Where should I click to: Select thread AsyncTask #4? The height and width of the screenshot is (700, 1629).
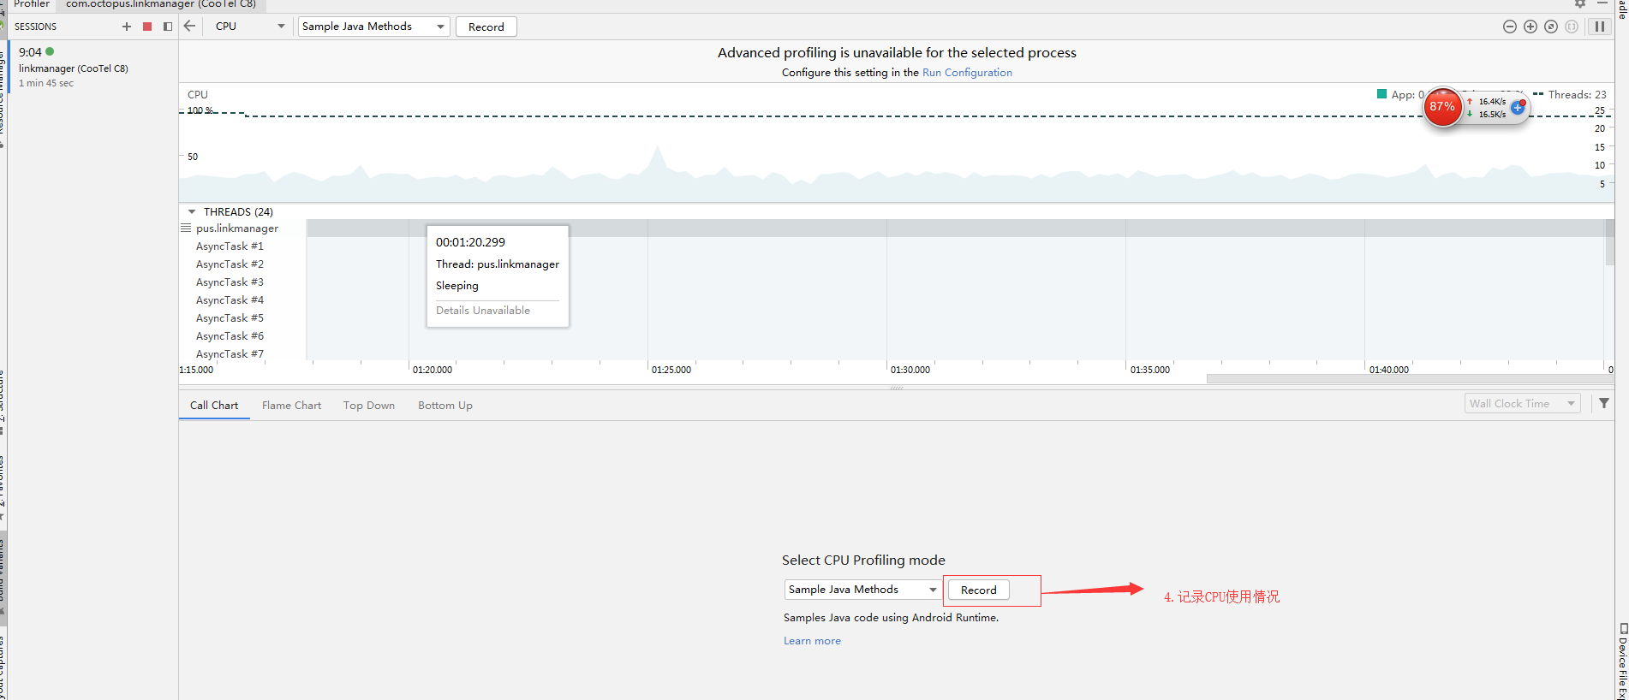pyautogui.click(x=230, y=300)
